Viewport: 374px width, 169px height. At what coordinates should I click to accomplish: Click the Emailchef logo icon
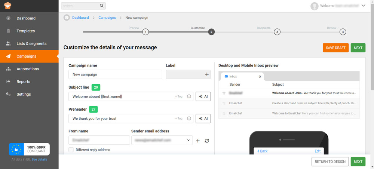(8, 6)
